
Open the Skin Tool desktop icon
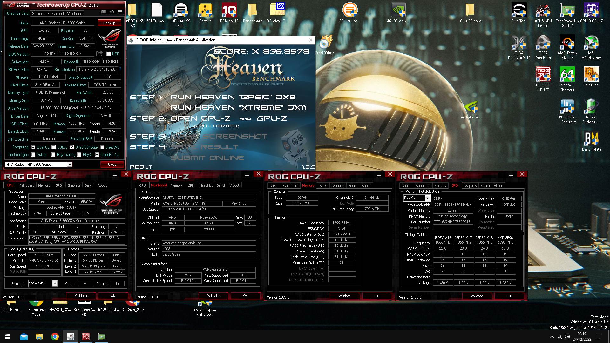tap(519, 13)
